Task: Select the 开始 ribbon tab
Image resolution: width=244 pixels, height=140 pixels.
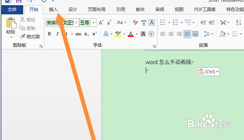Action: tap(34, 10)
